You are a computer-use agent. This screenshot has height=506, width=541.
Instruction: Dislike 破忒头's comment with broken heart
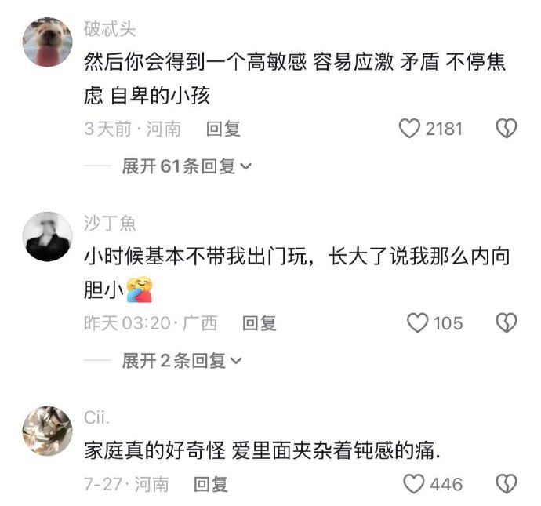point(507,129)
